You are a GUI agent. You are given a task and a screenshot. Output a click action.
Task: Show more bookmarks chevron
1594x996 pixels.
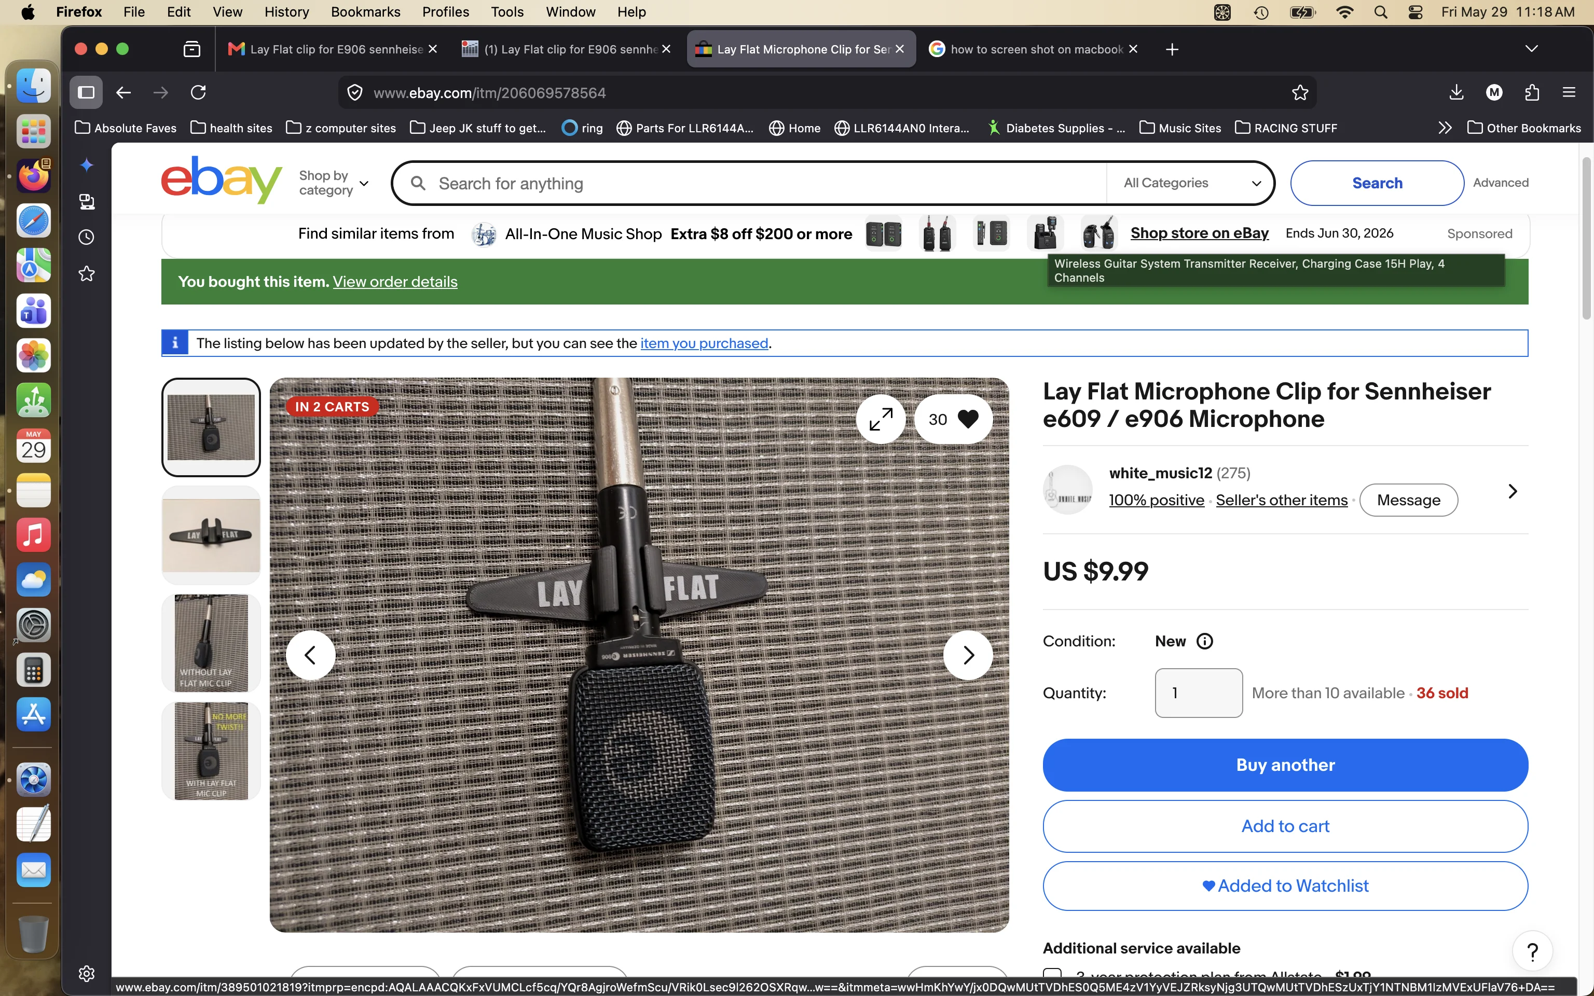coord(1445,128)
